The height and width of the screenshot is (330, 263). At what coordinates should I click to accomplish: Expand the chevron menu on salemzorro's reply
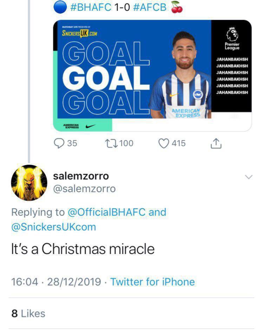pyautogui.click(x=248, y=177)
